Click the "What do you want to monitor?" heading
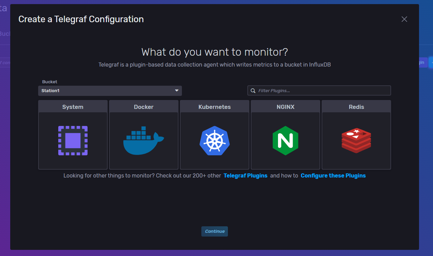Image resolution: width=433 pixels, height=256 pixels. coord(215,52)
